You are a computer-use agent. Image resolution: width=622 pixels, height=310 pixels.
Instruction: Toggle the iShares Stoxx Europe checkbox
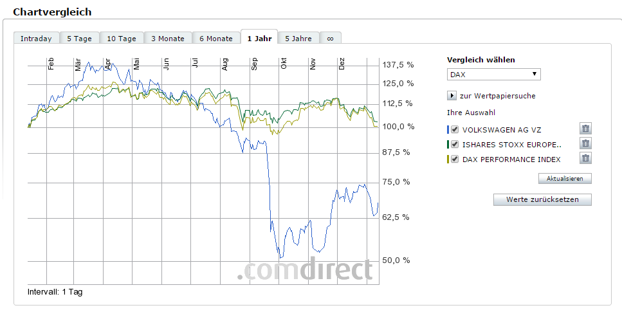(x=455, y=144)
